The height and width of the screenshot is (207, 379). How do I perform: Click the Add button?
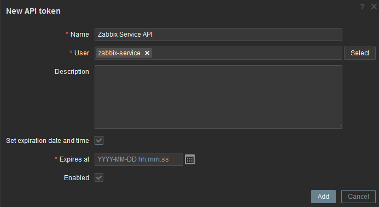(323, 197)
